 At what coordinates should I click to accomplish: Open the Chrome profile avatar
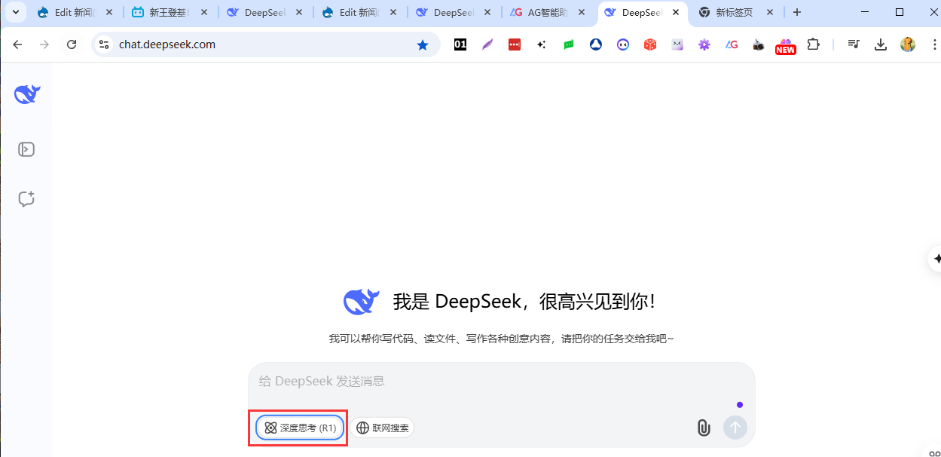[x=908, y=44]
